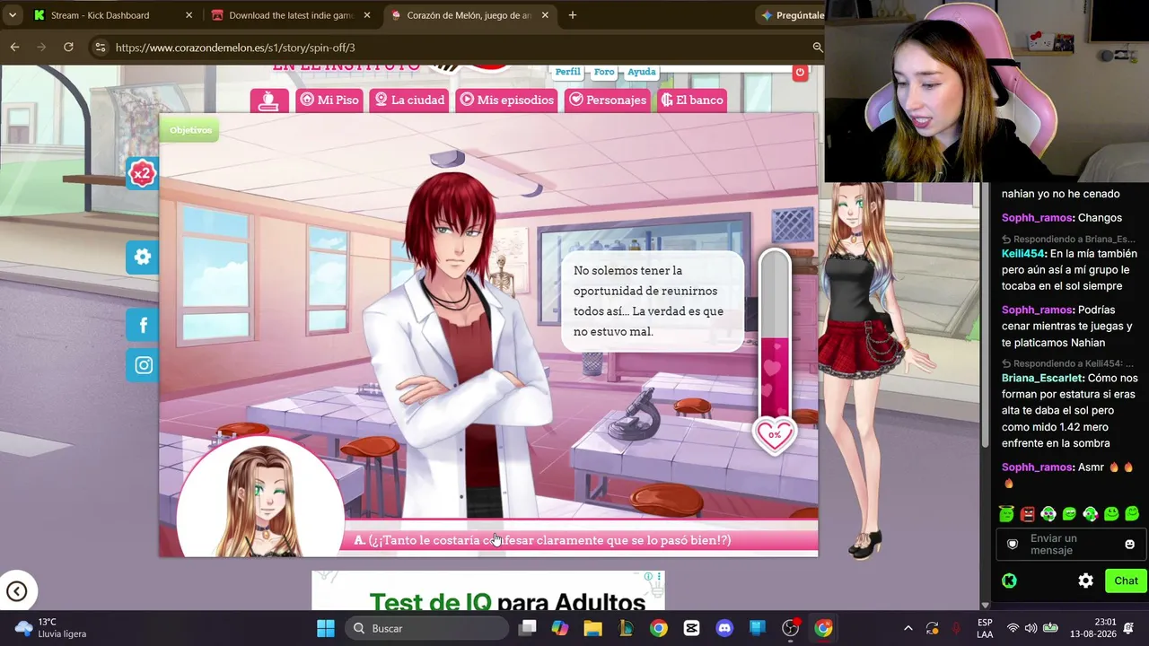Click the red power logout icon
This screenshot has height=646, width=1149.
point(800,73)
